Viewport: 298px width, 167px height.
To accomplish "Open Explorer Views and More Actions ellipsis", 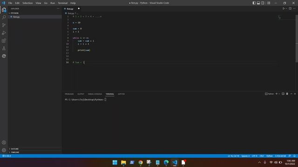I will (x=58, y=8).
